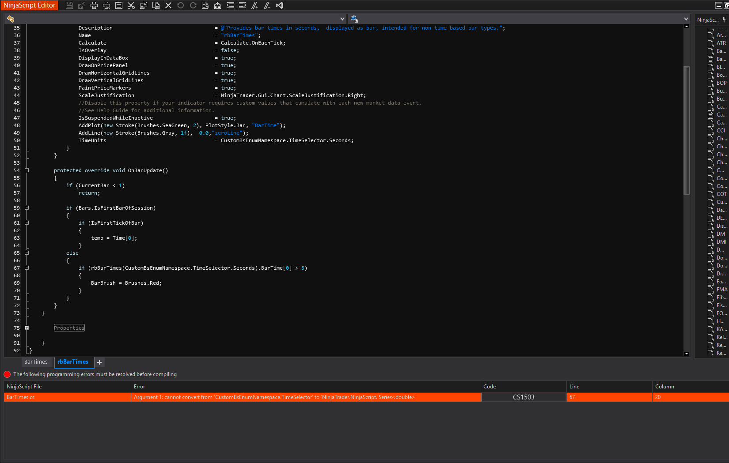The height and width of the screenshot is (463, 729).
Task: Click the CS1503 error code link
Action: pyautogui.click(x=524, y=397)
